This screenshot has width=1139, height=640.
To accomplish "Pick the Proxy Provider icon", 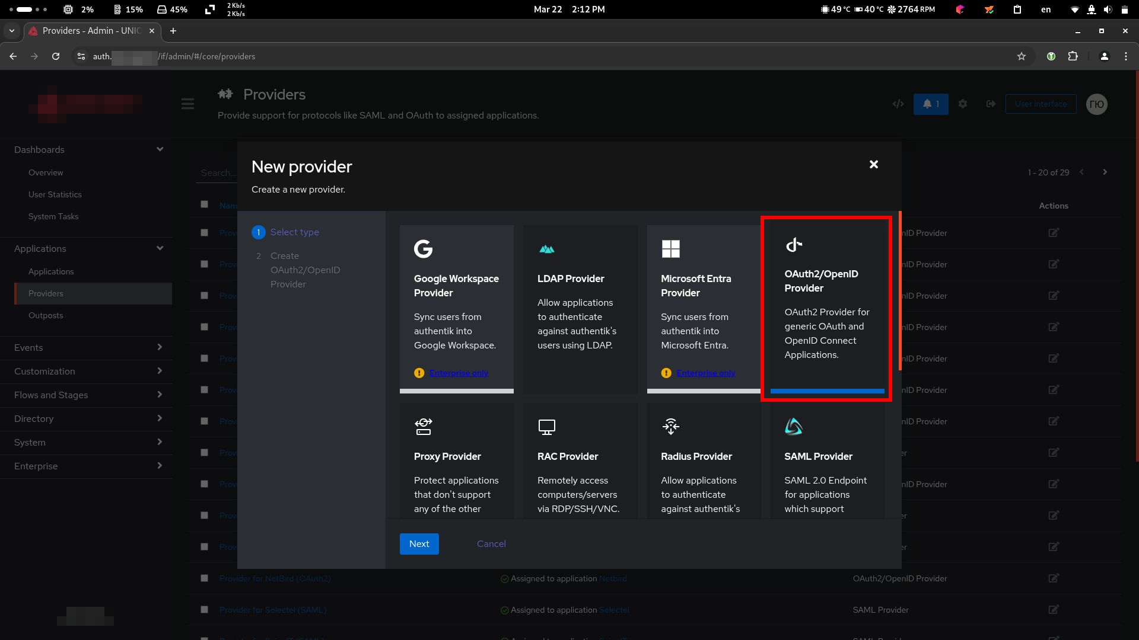I will 424,426.
